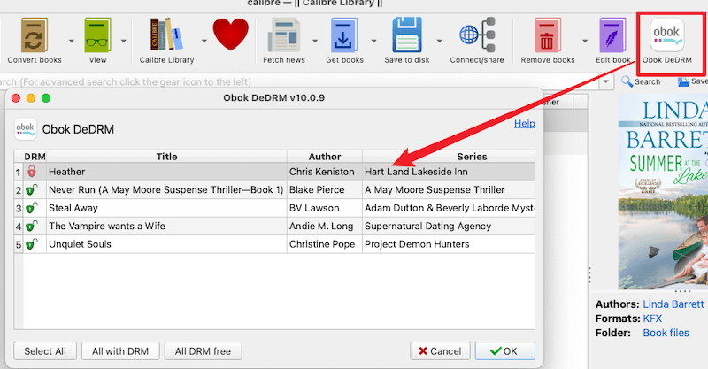Sort table by Title column header
Screen dimensions: 708x369
[x=166, y=157]
